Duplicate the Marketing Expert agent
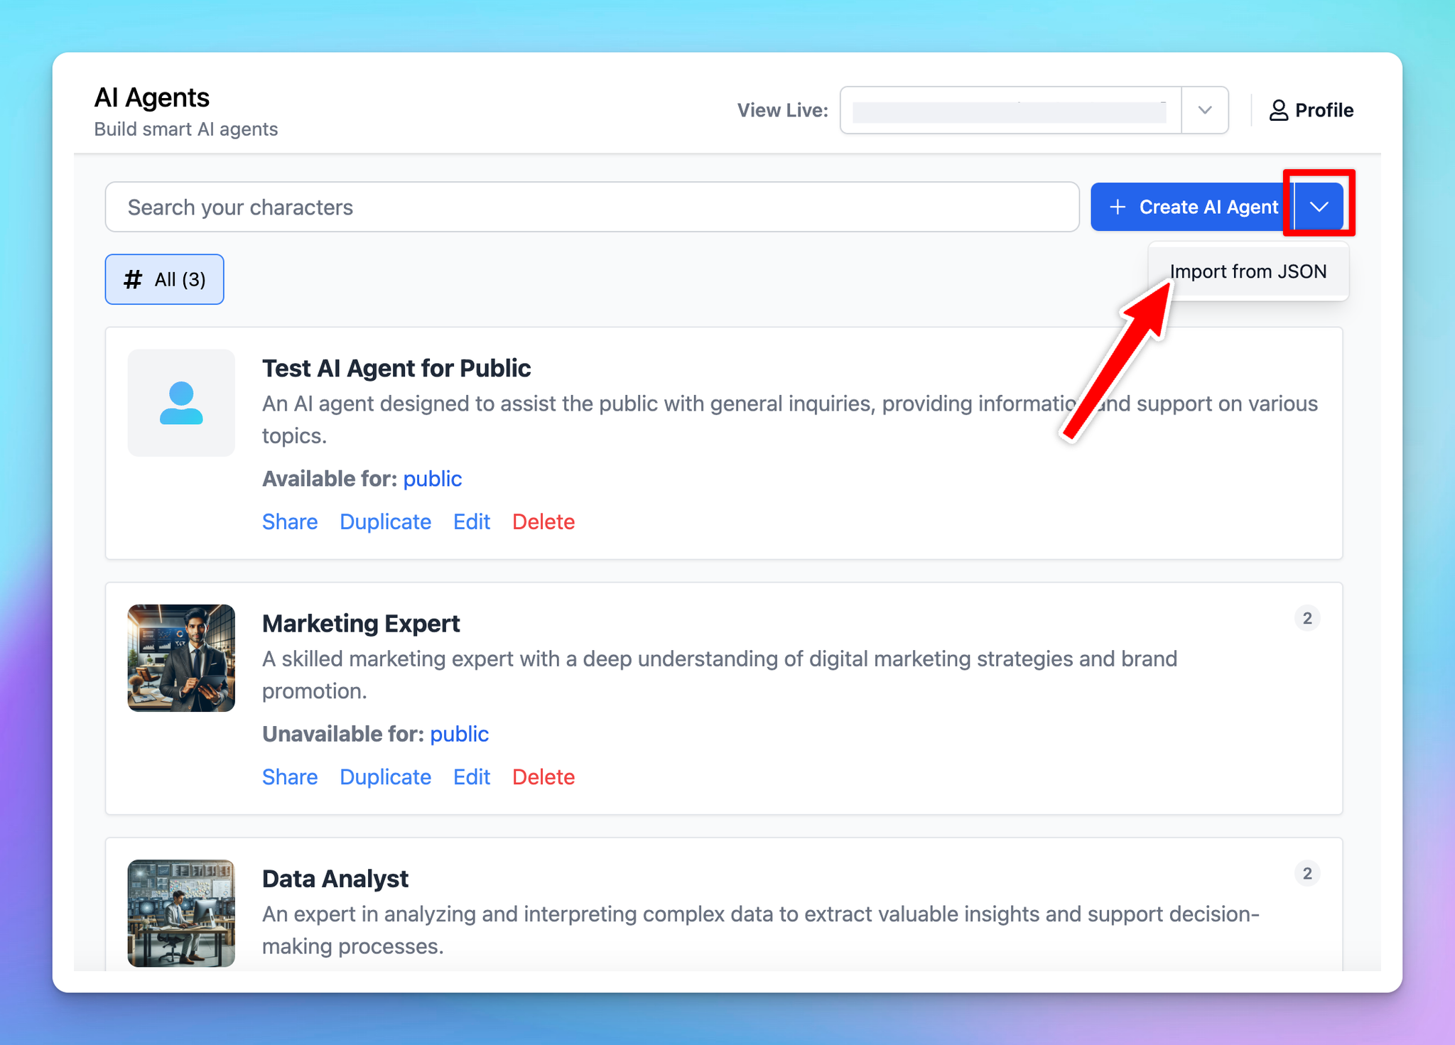1455x1045 pixels. [x=386, y=776]
